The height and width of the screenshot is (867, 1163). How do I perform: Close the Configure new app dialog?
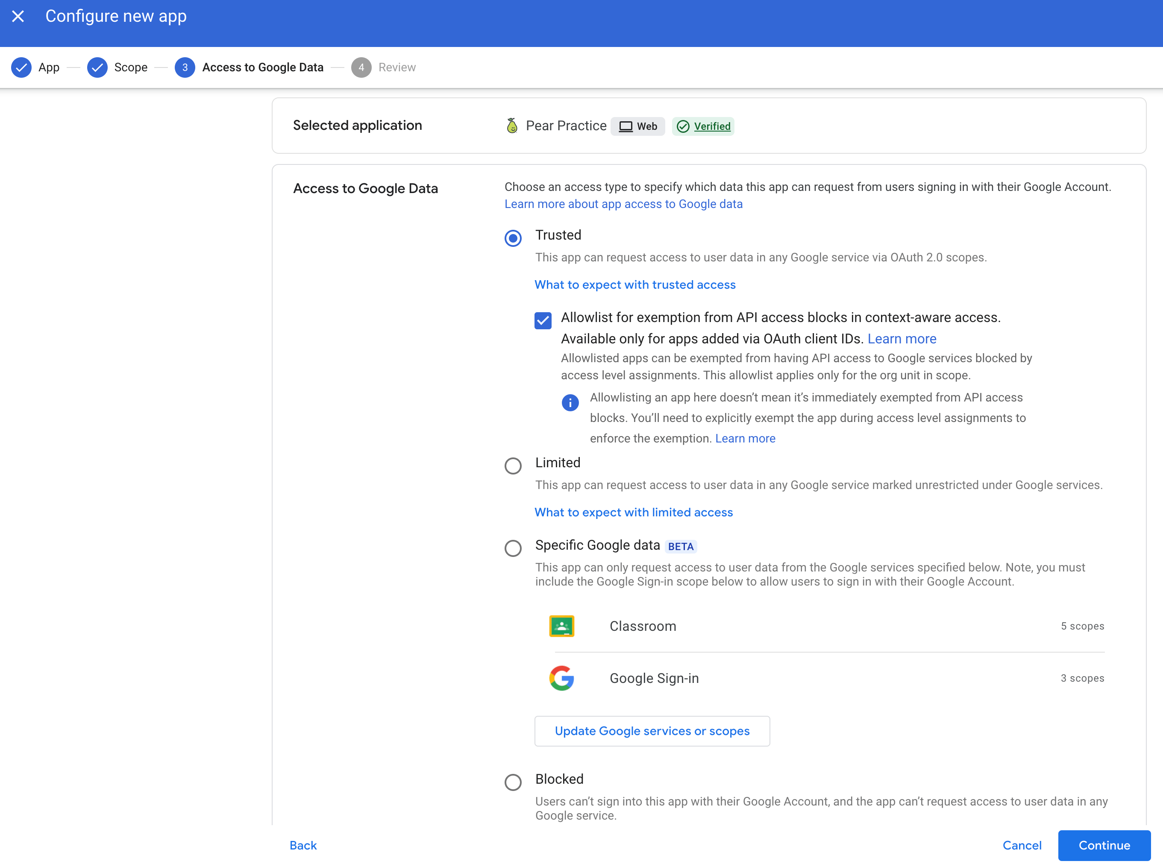18,16
